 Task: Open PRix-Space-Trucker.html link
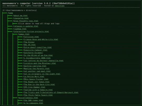[x=36, y=79]
